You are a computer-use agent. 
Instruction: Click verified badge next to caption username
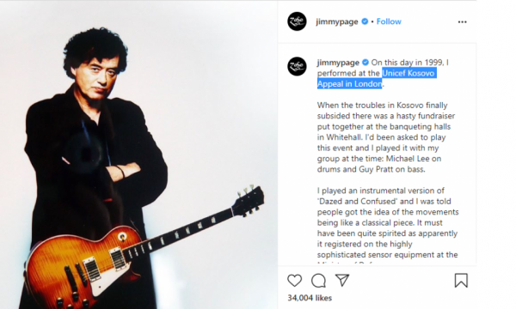point(365,62)
